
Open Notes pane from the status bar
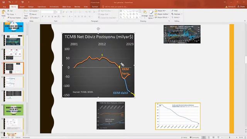coord(184,137)
